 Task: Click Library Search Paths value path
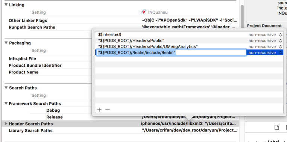(190, 130)
